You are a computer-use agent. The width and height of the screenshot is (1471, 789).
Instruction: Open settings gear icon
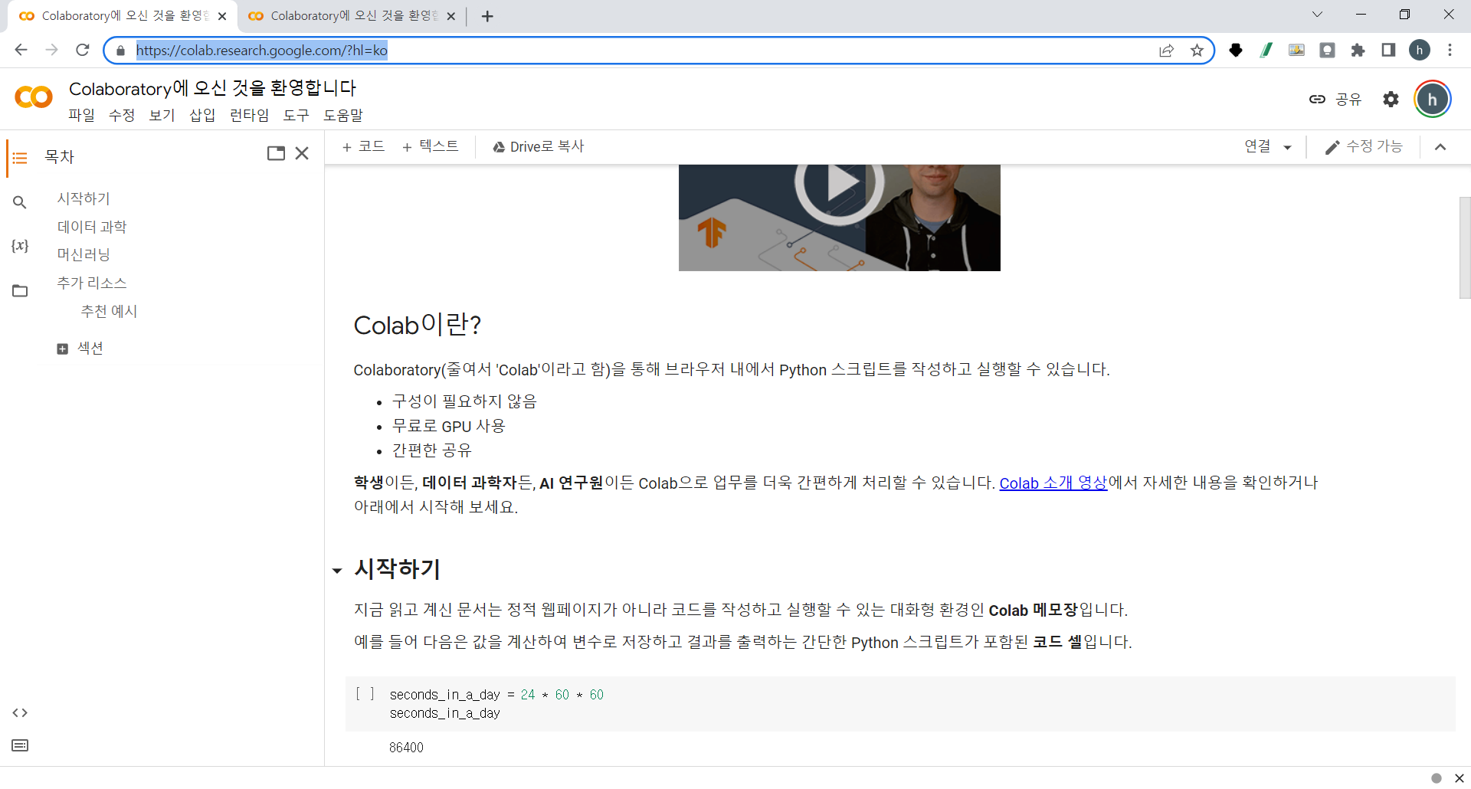click(x=1391, y=99)
